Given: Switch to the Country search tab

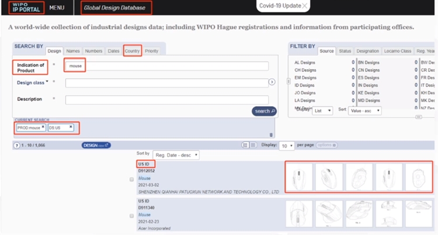Looking at the screenshot, I should click(x=132, y=51).
